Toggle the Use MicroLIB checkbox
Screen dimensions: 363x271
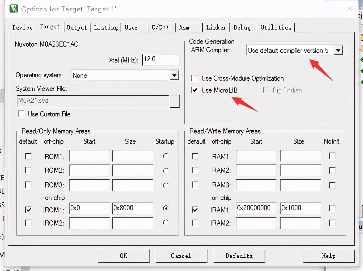click(195, 90)
